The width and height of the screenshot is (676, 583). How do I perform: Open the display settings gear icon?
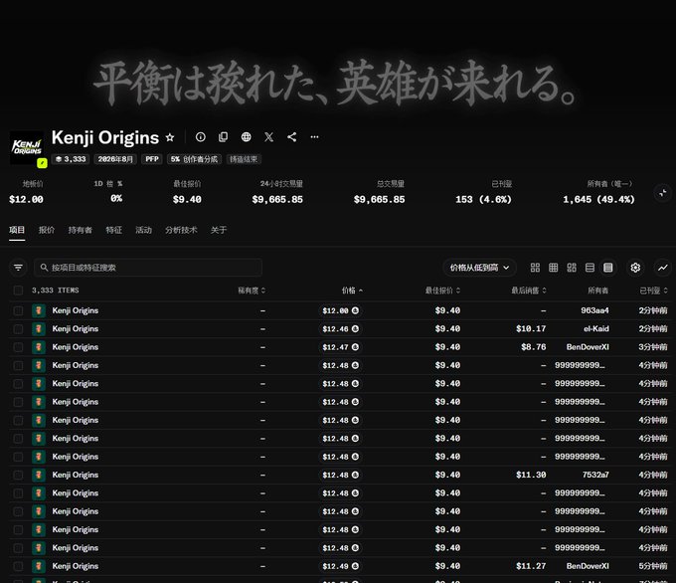point(635,268)
